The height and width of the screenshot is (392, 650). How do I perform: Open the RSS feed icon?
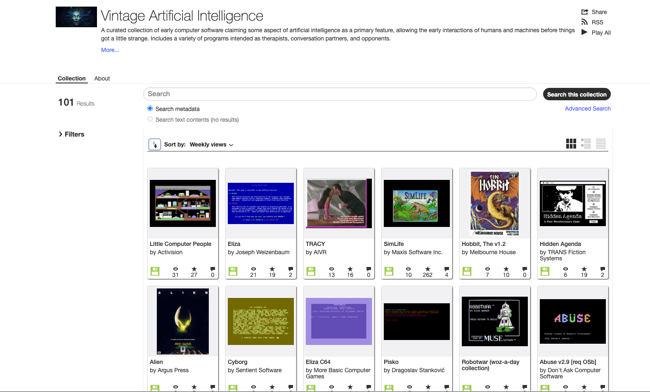[584, 22]
